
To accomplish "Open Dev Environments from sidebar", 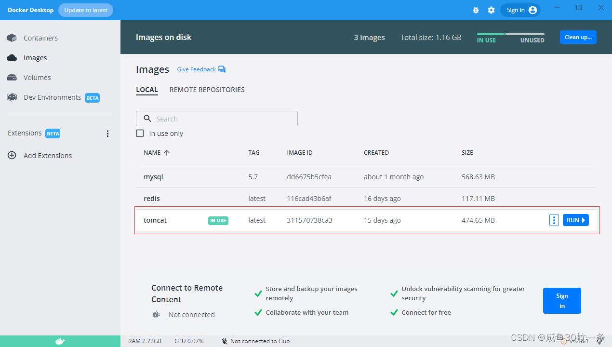I will point(52,97).
